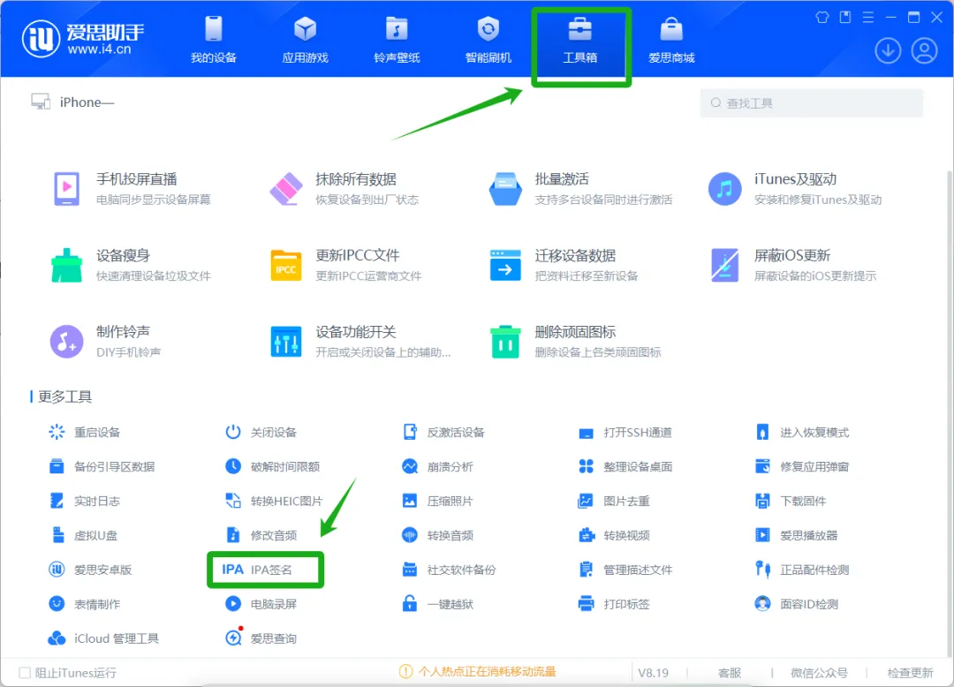Viewport: 954px width, 687px height.
Task: Open the skin theme icon
Action: point(822,18)
